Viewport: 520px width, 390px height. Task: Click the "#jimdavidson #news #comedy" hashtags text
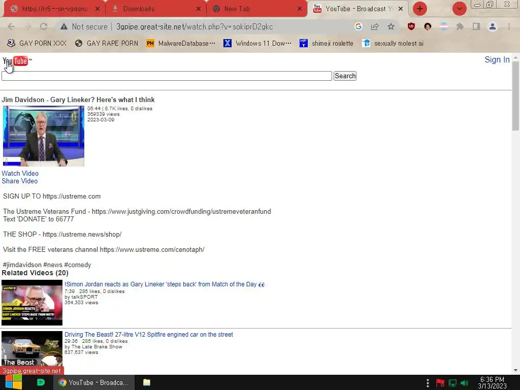(47, 265)
